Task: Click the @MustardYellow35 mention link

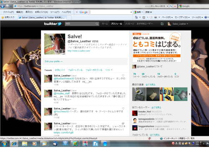Action: tap(64, 78)
